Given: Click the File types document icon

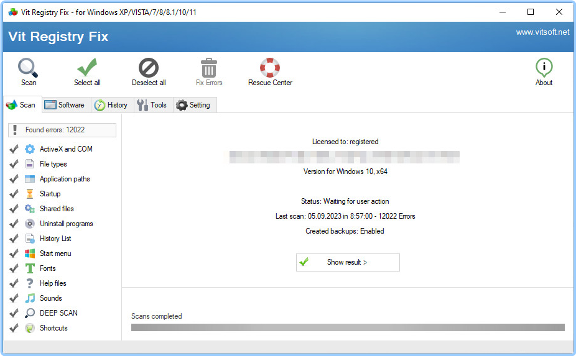Looking at the screenshot, I should [30, 163].
